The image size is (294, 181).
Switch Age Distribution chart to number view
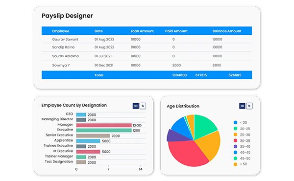pos(242,106)
